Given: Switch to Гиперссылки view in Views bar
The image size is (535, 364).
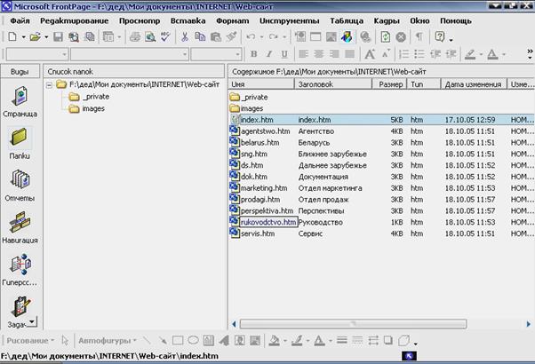Looking at the screenshot, I should [x=20, y=270].
